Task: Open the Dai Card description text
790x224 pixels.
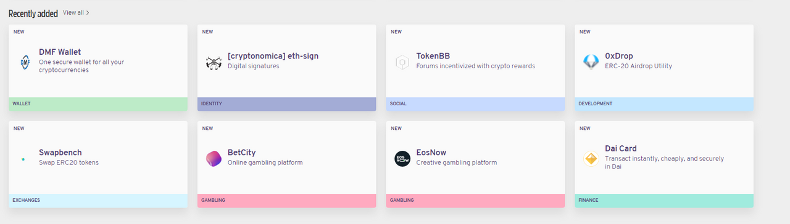Action: (x=664, y=162)
